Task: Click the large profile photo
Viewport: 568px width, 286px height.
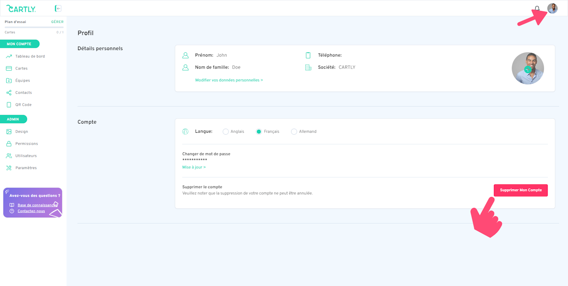Action: point(528,68)
